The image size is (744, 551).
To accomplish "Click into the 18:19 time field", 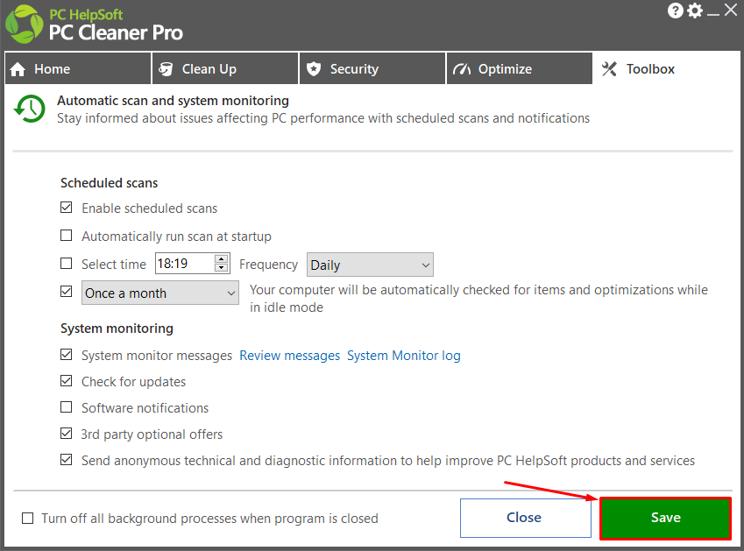I will click(x=185, y=263).
